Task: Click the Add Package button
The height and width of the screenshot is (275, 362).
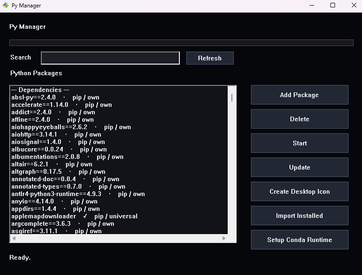Action: [x=299, y=95]
